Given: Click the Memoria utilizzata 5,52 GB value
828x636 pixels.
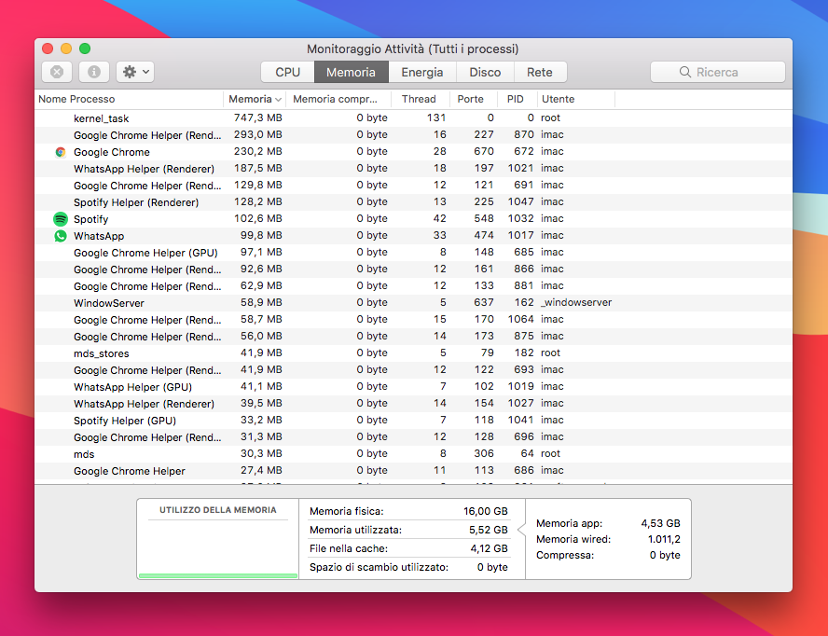Looking at the screenshot, I should tap(488, 530).
